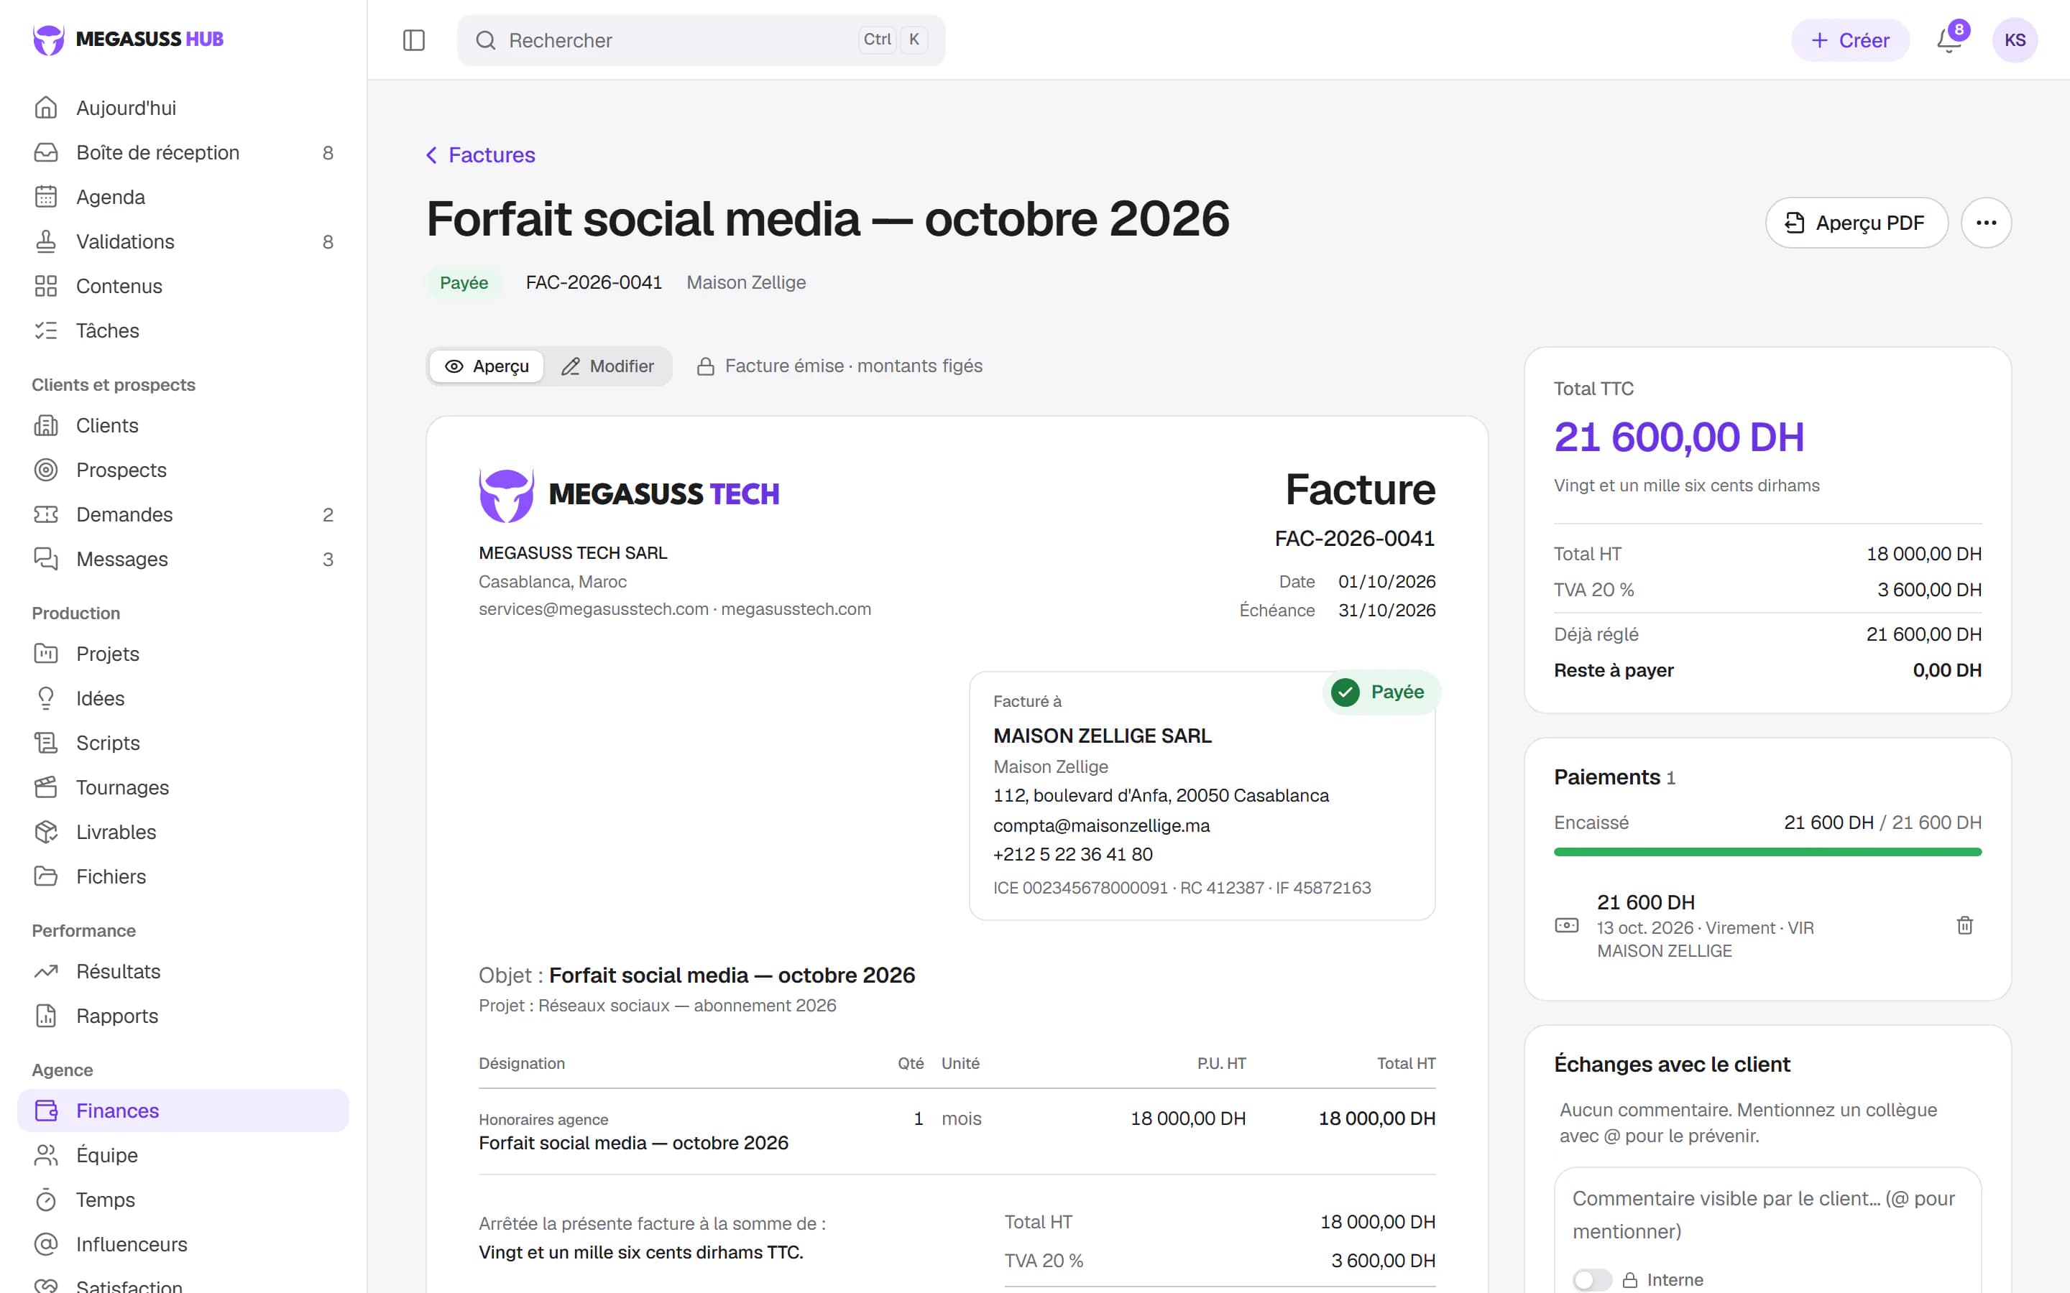Click the Créer button
This screenshot has width=2070, height=1293.
(x=1849, y=40)
